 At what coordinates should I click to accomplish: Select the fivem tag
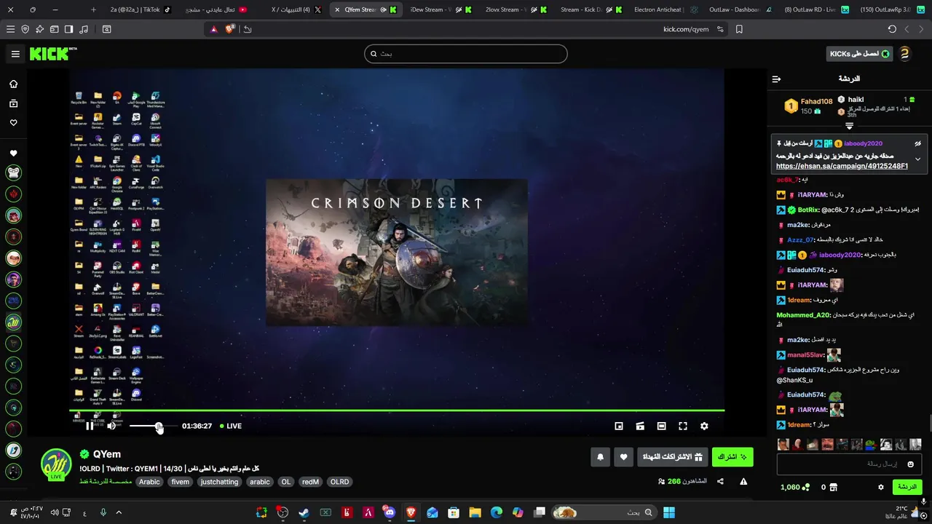tap(180, 482)
